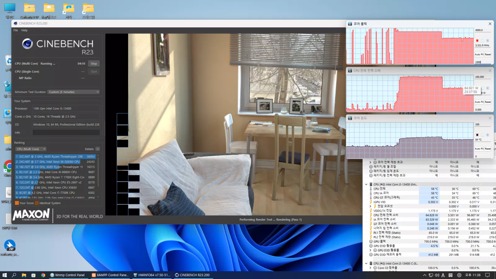Open the Help menu in Cinebench
The width and height of the screenshot is (496, 279).
(x=24, y=30)
